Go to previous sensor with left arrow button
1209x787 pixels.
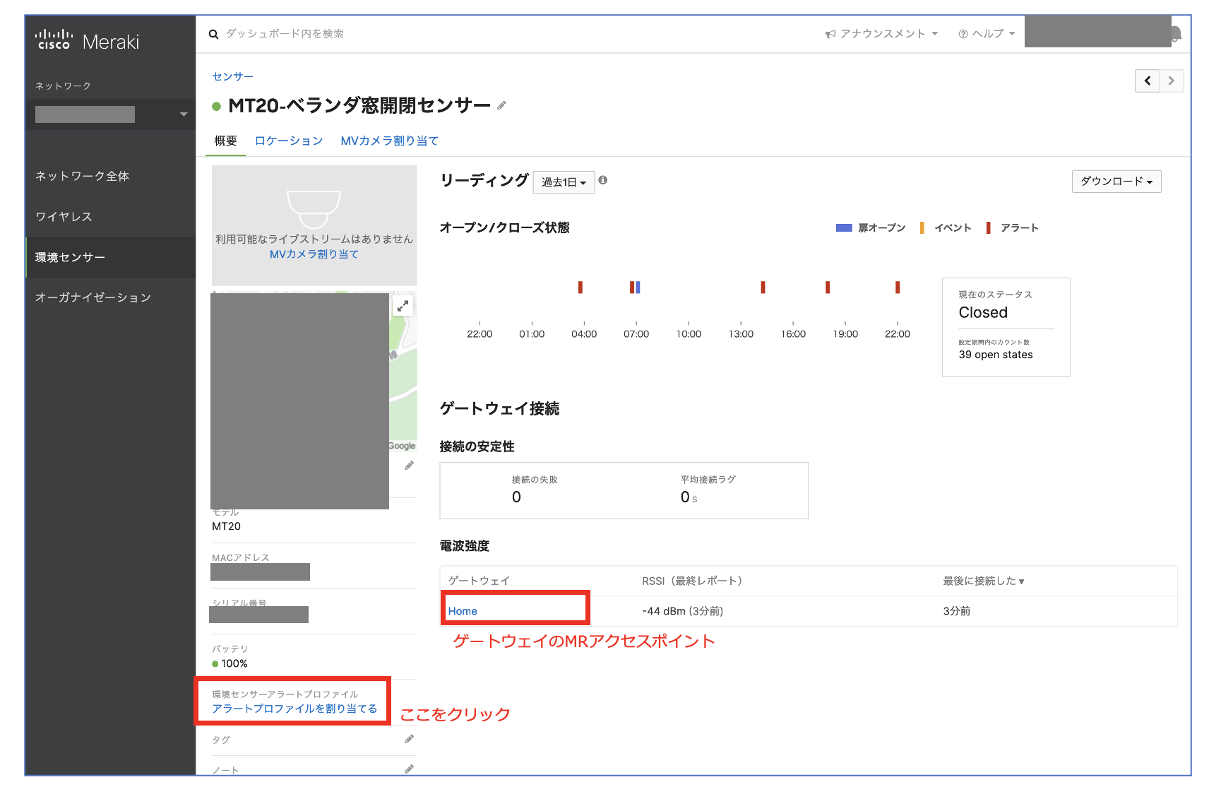pyautogui.click(x=1147, y=81)
